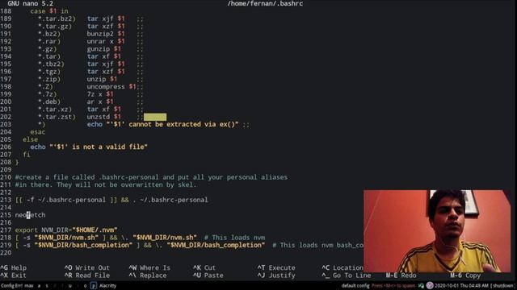Click the comment on line 210 about .bashrc-personal
Screen dimensions: 517x290
pyautogui.click(x=151, y=177)
